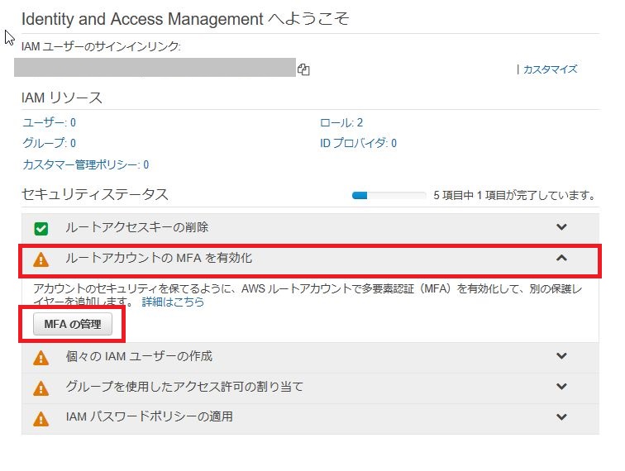Click the セキュリティステータス heading
Screen dimensions: 625x471
pos(95,194)
